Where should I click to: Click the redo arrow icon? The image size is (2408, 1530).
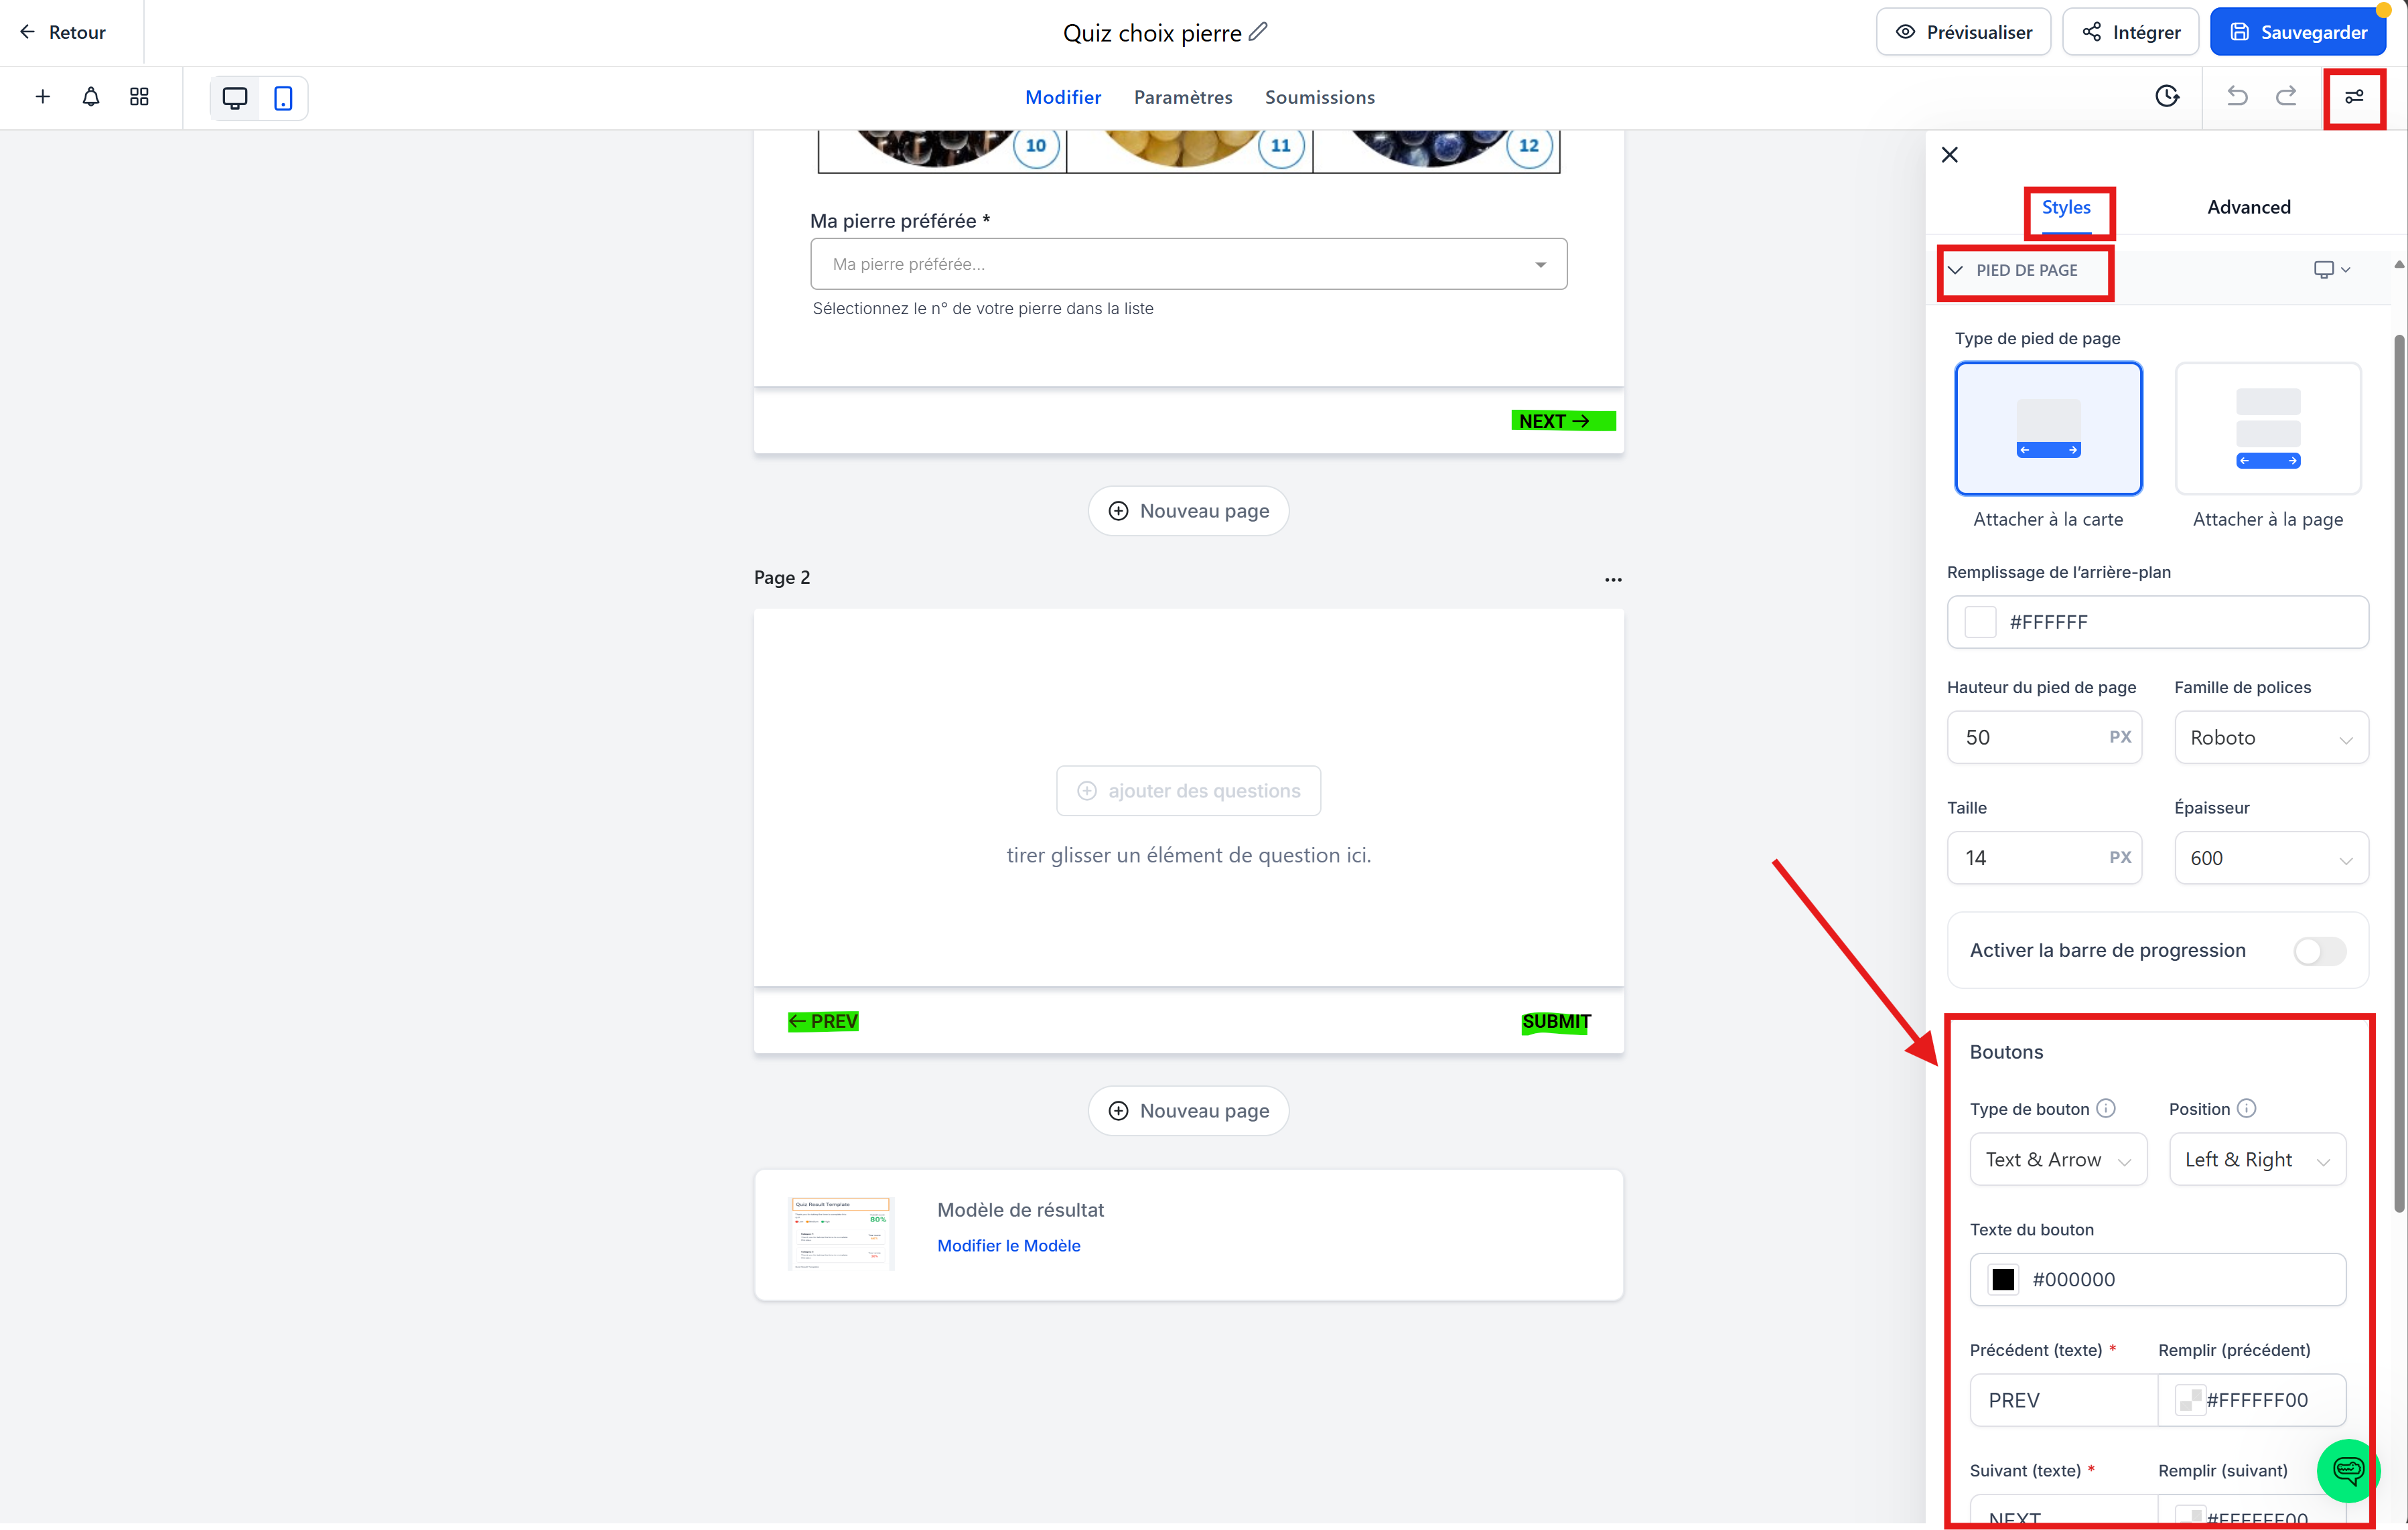coord(2286,96)
